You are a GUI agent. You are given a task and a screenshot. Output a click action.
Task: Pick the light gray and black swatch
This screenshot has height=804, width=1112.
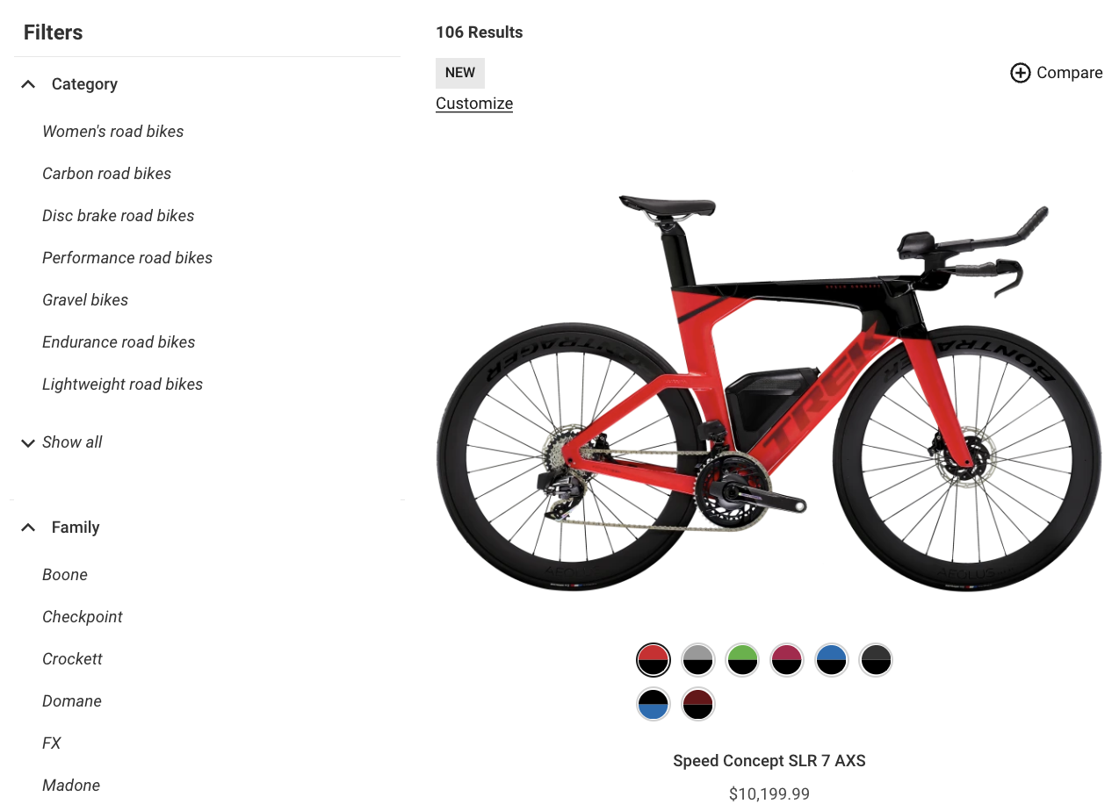tap(697, 660)
